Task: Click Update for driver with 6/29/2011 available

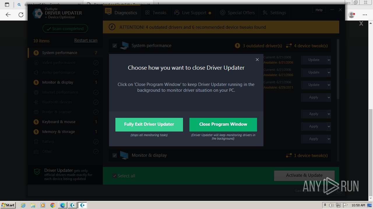Action: tap(314, 85)
